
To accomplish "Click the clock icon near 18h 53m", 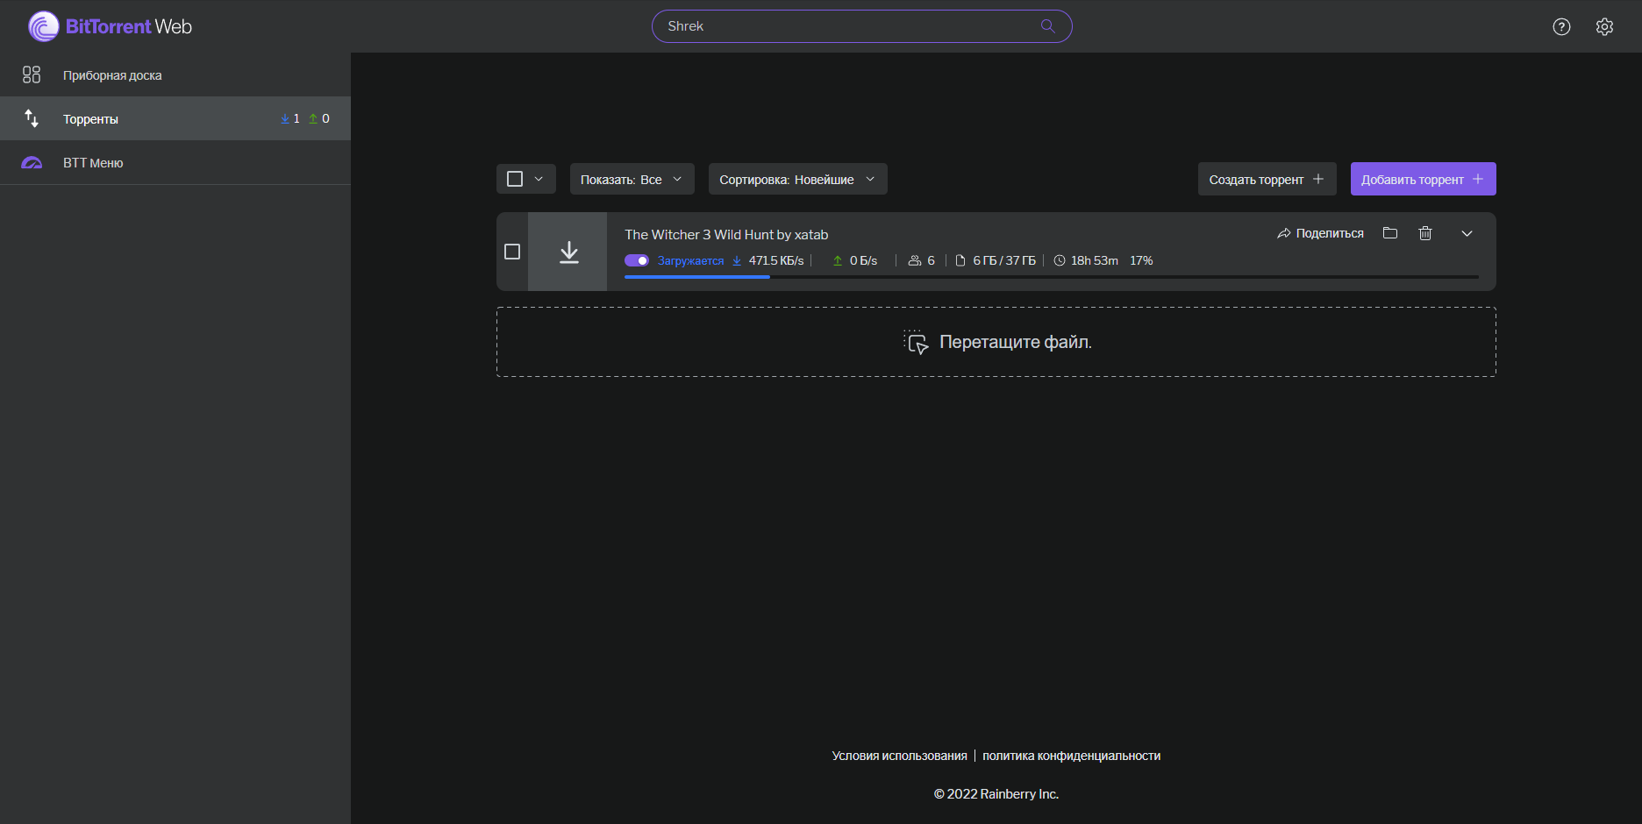I will click(1060, 260).
